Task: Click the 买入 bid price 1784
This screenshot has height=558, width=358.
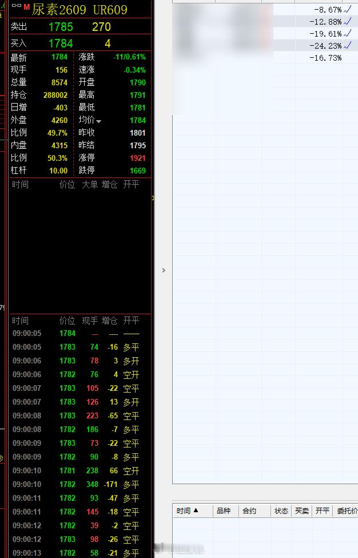Action: coord(61,43)
